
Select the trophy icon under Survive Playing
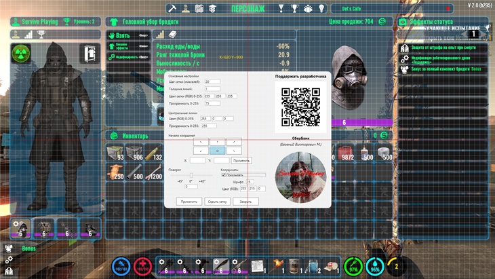click(x=41, y=34)
